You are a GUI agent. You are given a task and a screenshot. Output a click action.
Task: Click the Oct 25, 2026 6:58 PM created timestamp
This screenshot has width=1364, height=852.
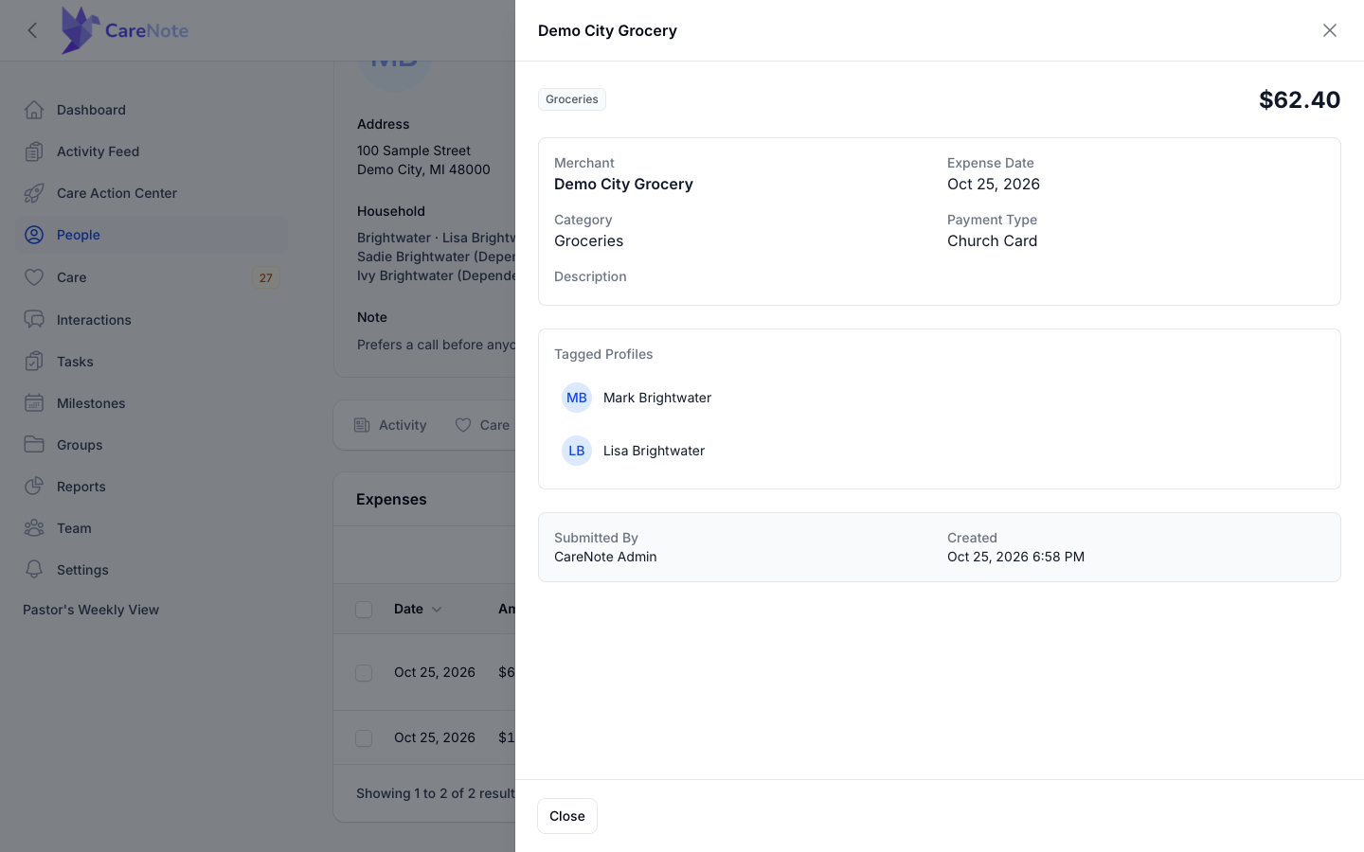[1015, 557]
